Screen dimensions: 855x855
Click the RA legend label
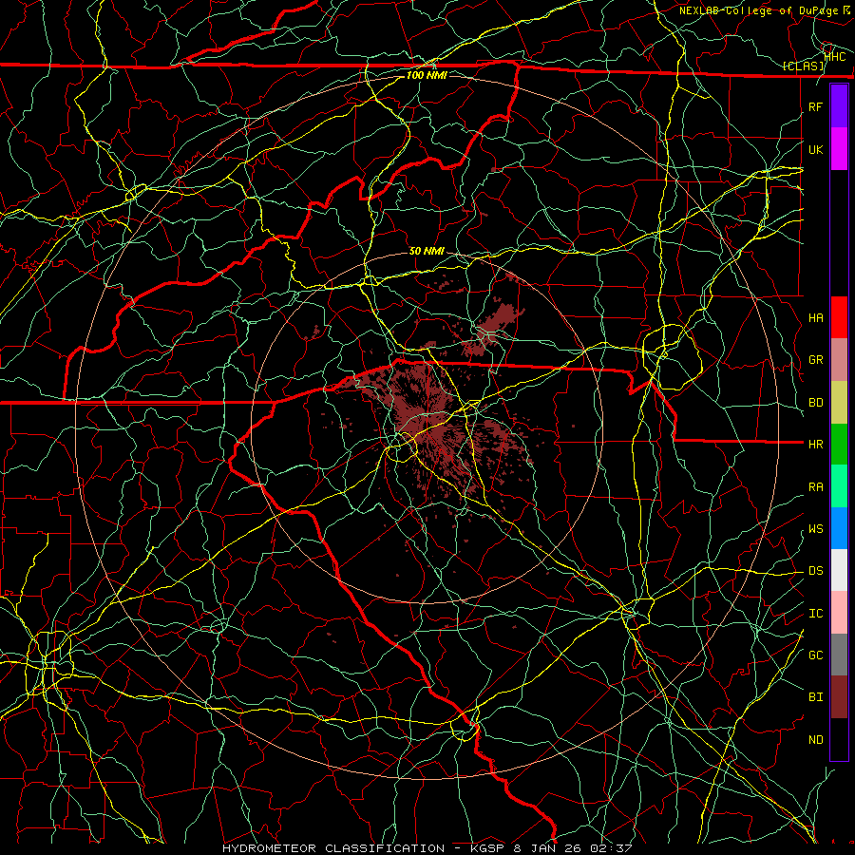815,487
